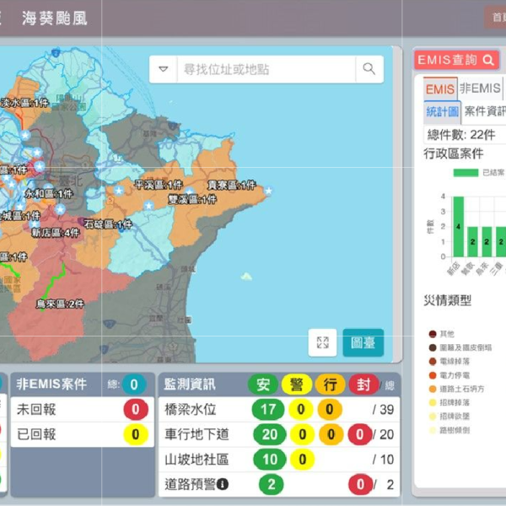Click the red 封 status badge
506x506 pixels.
coord(363,385)
